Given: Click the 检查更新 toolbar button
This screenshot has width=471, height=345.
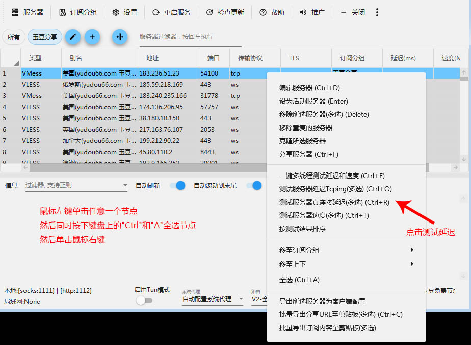Looking at the screenshot, I should point(225,12).
